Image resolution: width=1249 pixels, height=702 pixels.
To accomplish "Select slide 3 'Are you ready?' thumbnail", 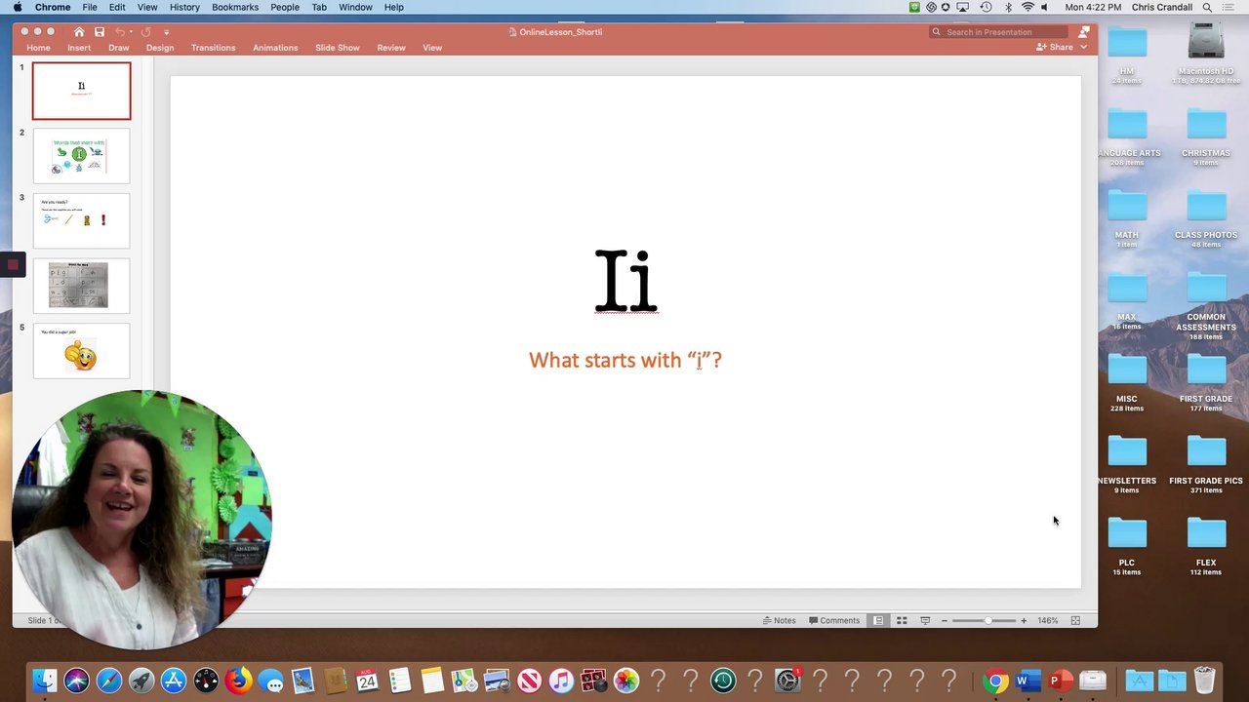I will (x=81, y=220).
